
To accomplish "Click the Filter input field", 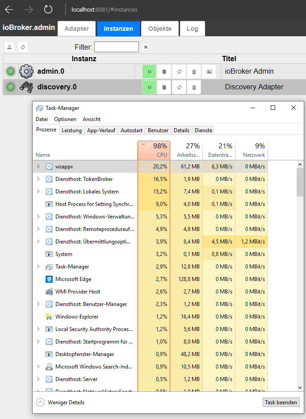I will pos(117,47).
